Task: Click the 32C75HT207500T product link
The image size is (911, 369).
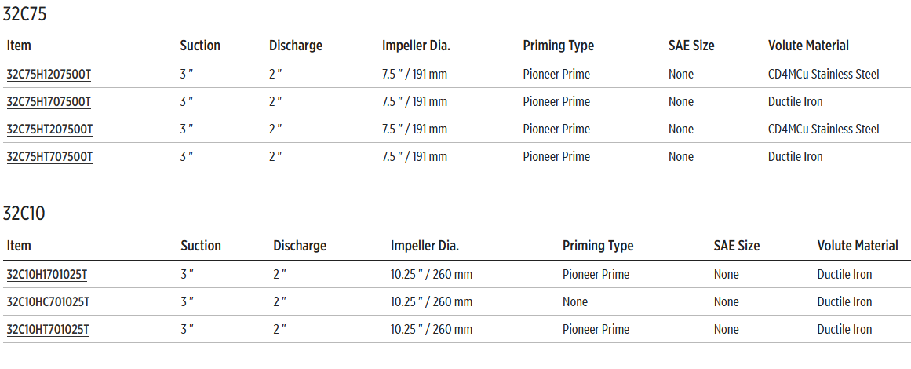Action: [x=49, y=130]
